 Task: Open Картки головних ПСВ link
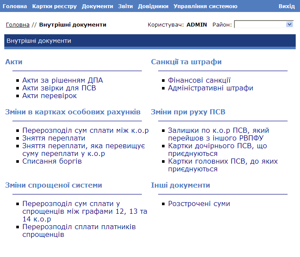[x=223, y=165]
